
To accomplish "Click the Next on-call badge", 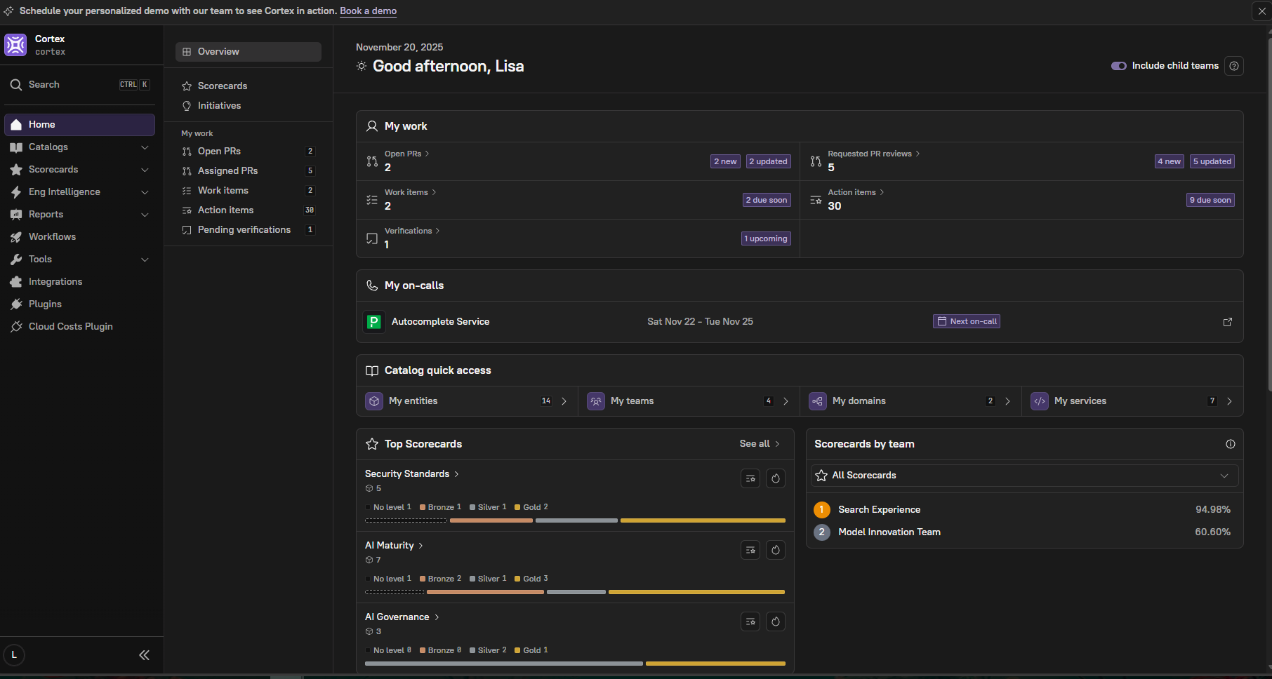I will coord(967,321).
